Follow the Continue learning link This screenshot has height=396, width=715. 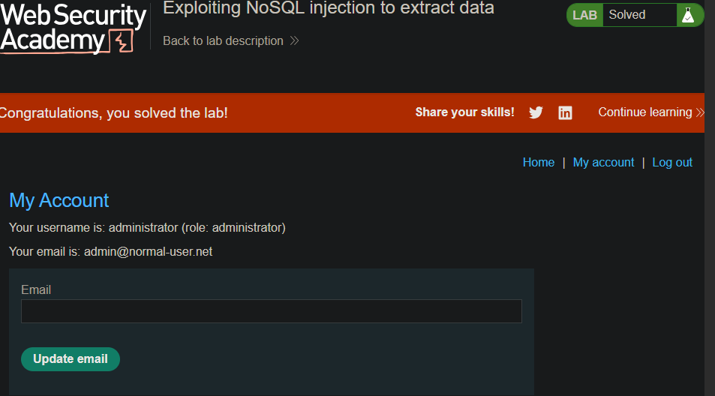tap(644, 112)
